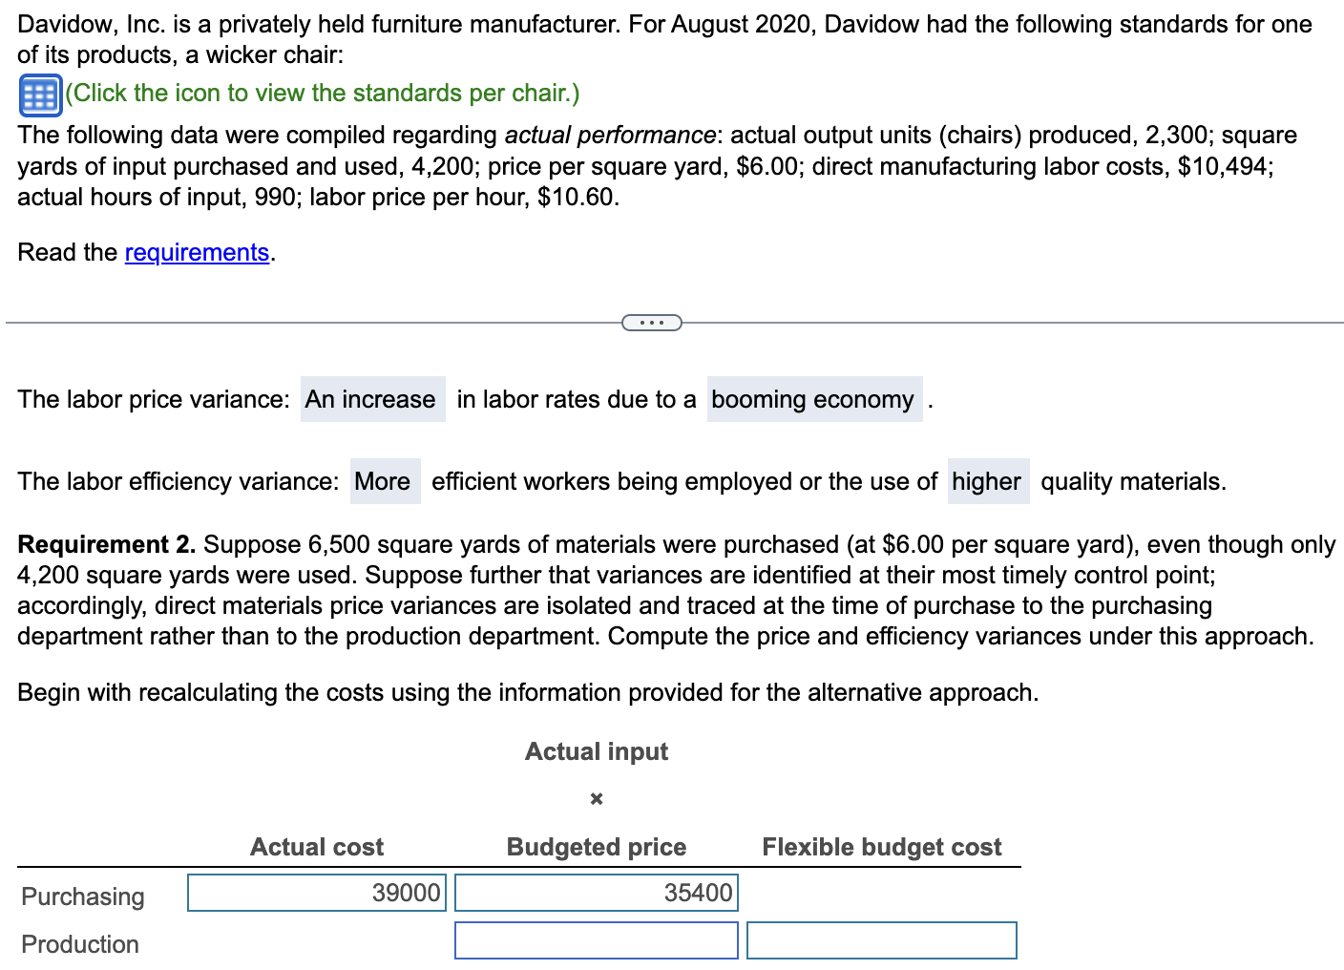
Task: Open the 'booming economy' answer dropdown
Action: [813, 399]
